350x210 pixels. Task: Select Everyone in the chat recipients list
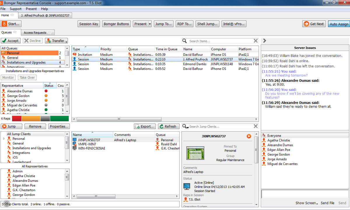(305, 136)
